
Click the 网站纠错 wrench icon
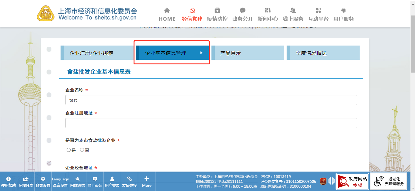coord(77,179)
